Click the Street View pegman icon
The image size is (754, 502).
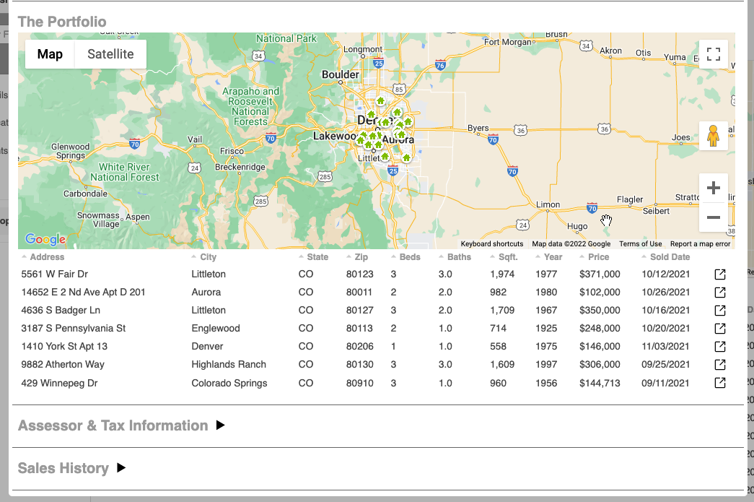[713, 136]
